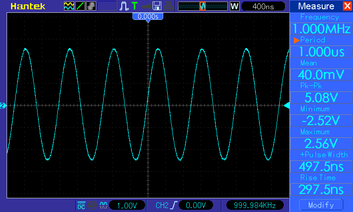Select the green diagonal line icon
This screenshot has height=212, width=353.
tap(80, 6)
